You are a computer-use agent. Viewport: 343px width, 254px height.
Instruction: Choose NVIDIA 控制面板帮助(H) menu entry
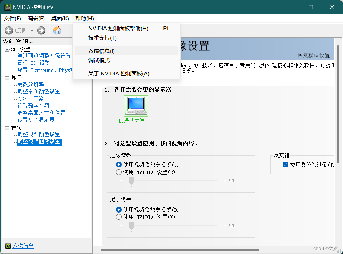click(127, 29)
